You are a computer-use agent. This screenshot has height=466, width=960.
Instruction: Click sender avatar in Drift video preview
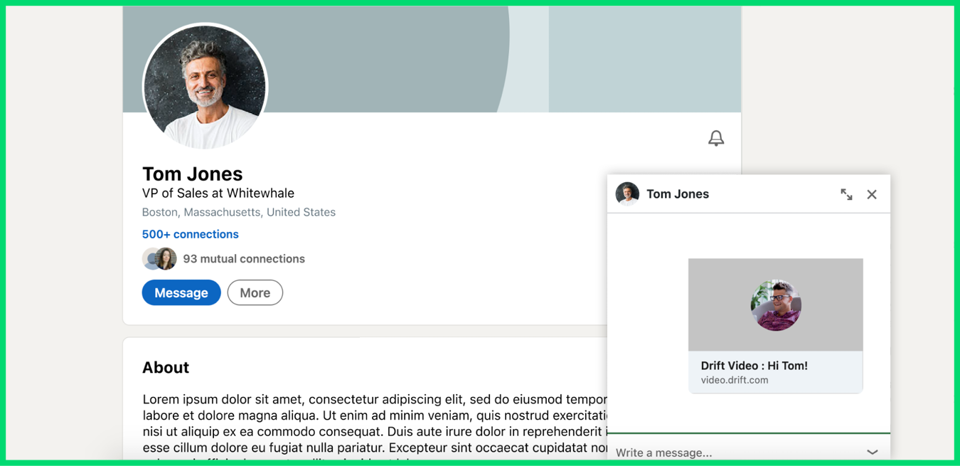(776, 305)
